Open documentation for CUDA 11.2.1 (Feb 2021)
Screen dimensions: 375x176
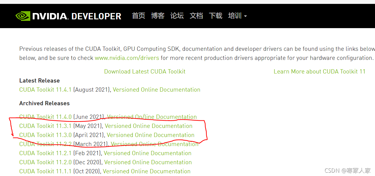point(148,153)
